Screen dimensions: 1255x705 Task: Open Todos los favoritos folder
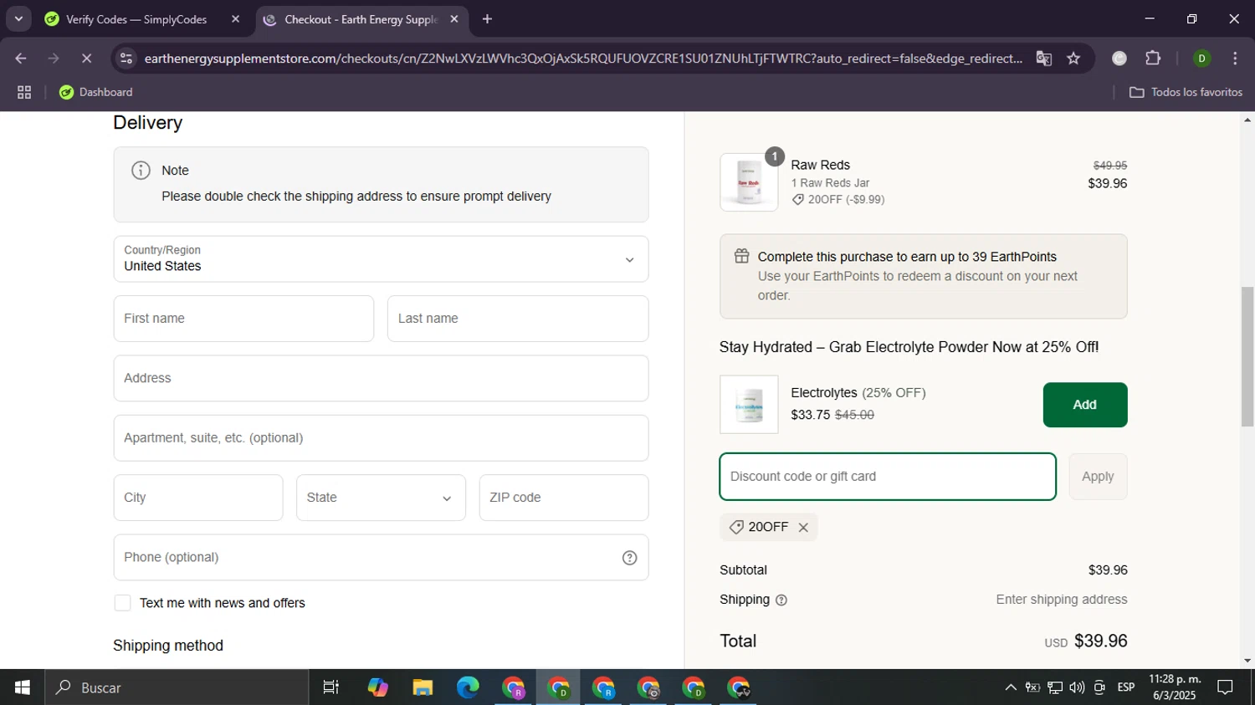[1186, 92]
